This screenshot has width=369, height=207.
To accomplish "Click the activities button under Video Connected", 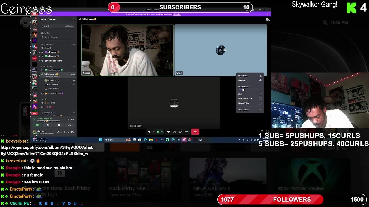I will [59, 125].
